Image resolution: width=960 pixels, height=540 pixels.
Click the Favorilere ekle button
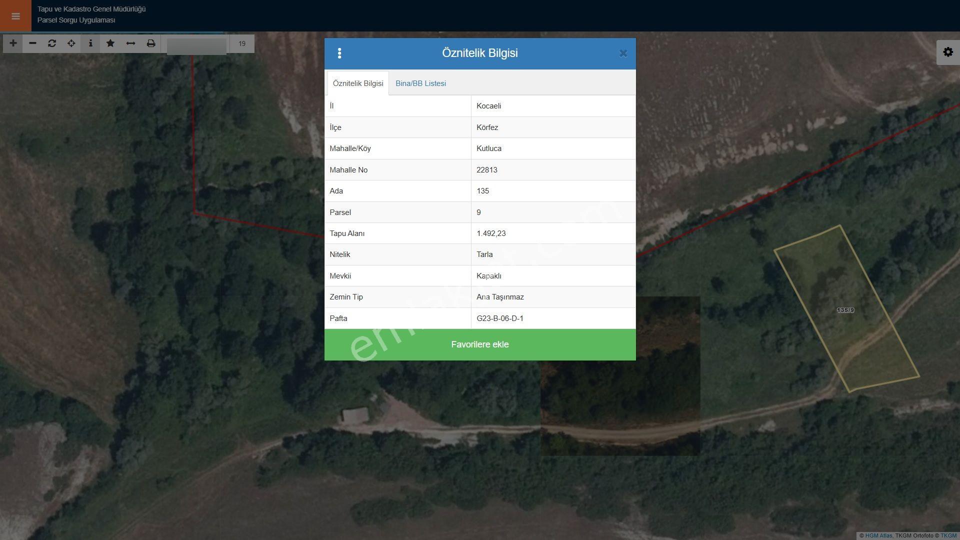click(x=480, y=344)
